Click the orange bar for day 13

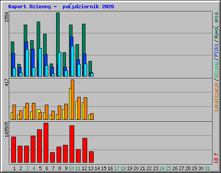(x=92, y=116)
